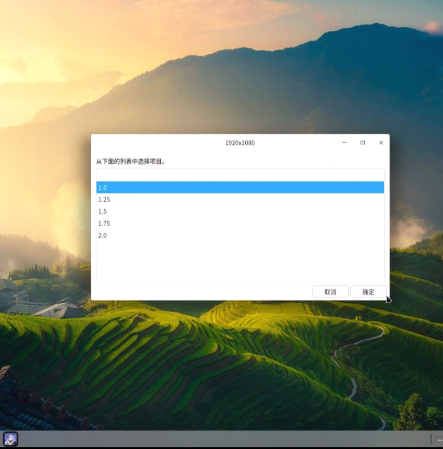Select the 1.5 scaling option
443x449 pixels.
pyautogui.click(x=164, y=211)
